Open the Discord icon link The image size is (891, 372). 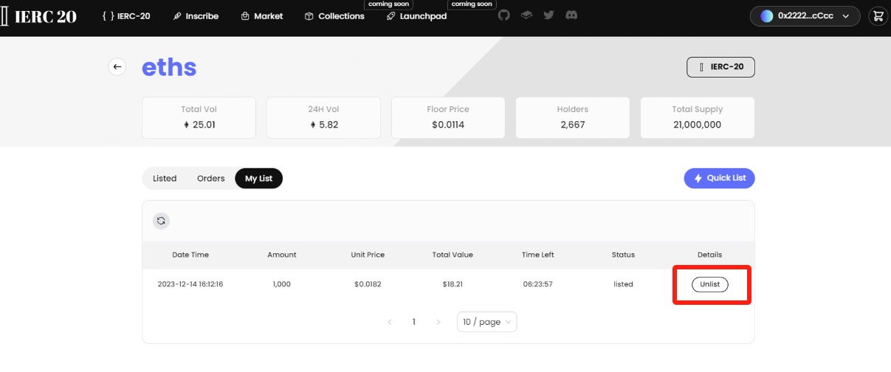571,15
